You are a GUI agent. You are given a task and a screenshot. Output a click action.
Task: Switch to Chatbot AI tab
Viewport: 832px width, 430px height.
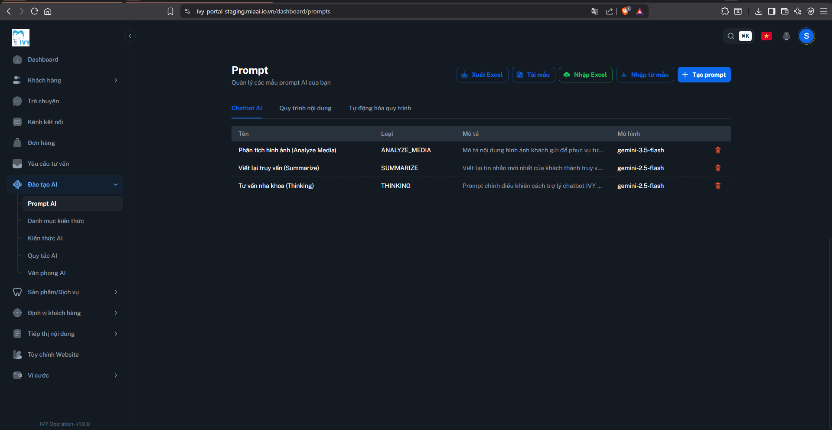coord(247,108)
